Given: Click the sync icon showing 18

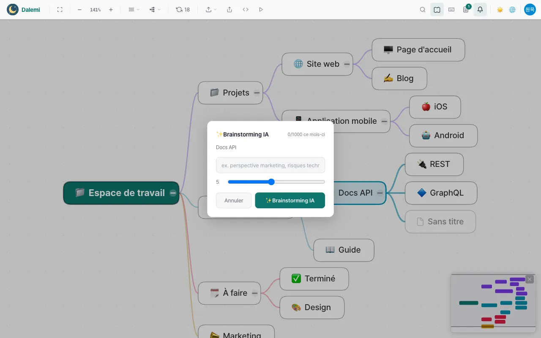Looking at the screenshot, I should pos(183,9).
